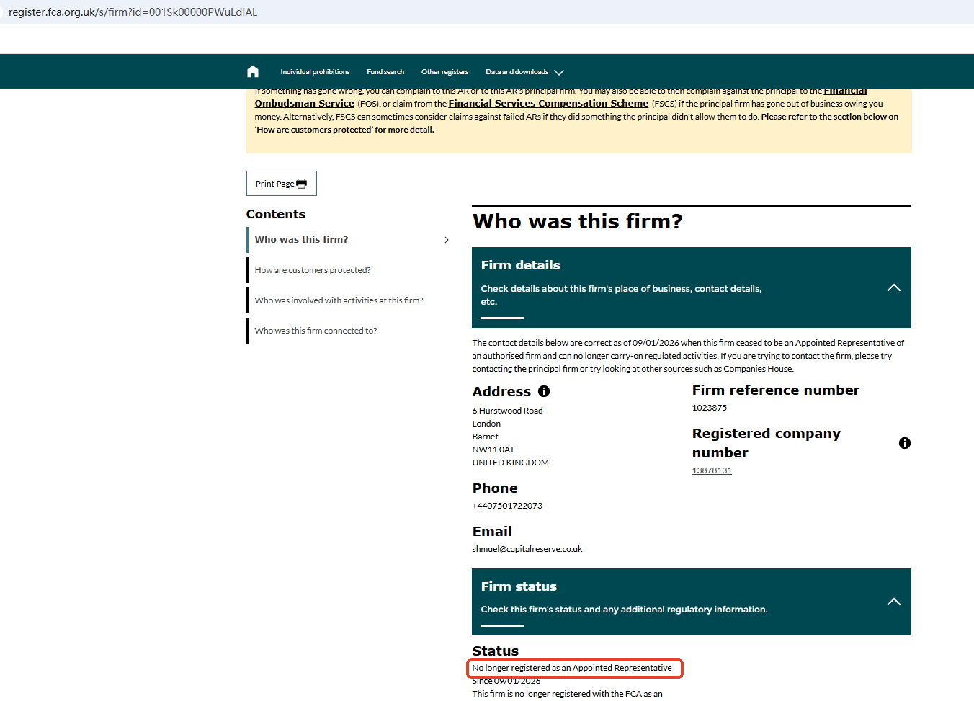Collapse the Firm status section chevron
Image resolution: width=974 pixels, height=701 pixels.
894,602
